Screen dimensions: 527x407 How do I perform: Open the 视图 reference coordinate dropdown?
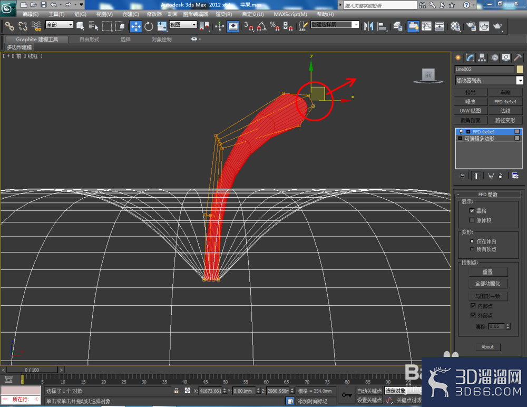click(183, 25)
